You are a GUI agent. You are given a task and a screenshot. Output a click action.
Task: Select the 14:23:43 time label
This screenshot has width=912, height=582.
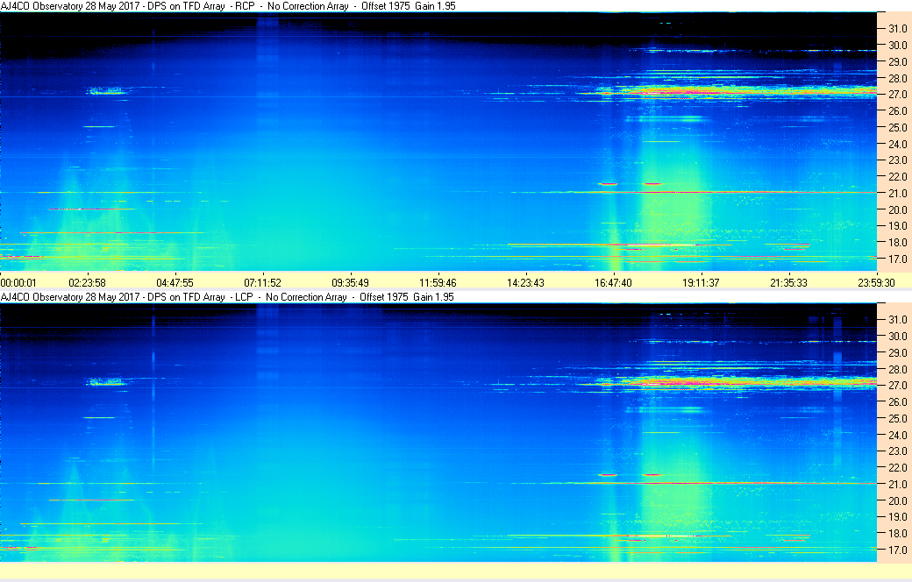click(x=526, y=283)
